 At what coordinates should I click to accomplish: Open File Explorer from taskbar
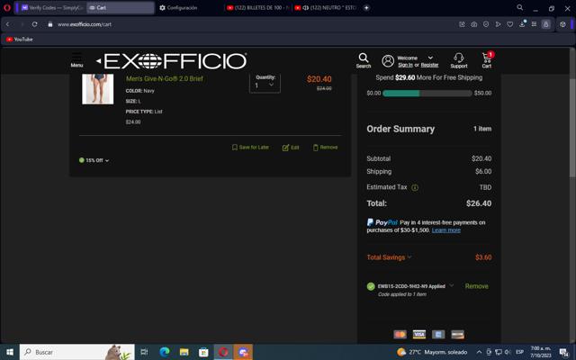pos(184,352)
